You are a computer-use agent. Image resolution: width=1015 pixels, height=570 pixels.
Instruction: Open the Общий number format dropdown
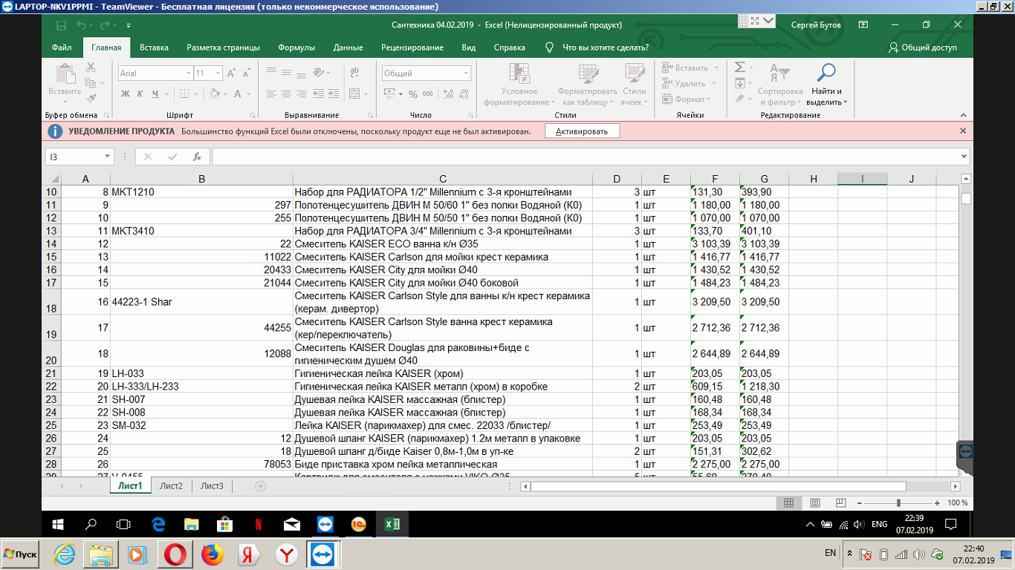tap(466, 73)
